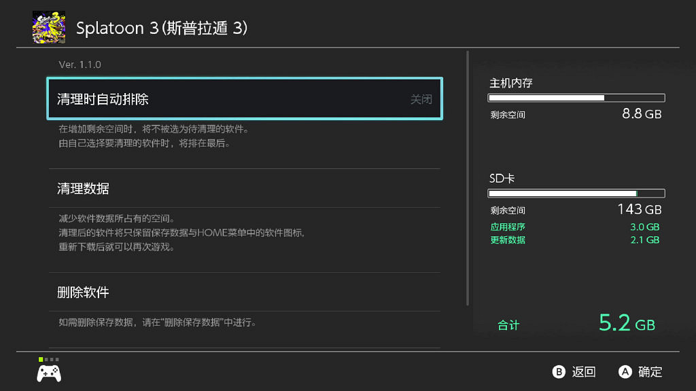Toggle 清理时自动排除 from 关闭 to on
The height and width of the screenshot is (391, 696).
point(243,98)
